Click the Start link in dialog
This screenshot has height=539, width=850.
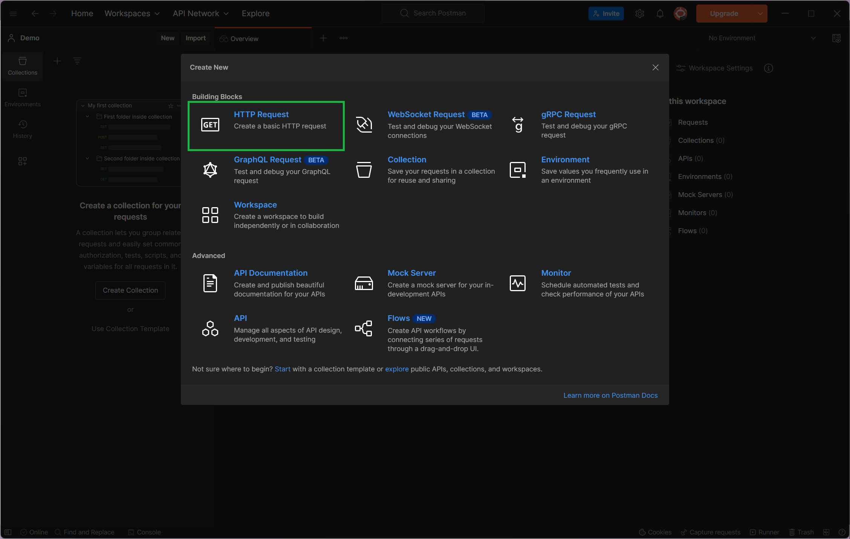pos(283,369)
